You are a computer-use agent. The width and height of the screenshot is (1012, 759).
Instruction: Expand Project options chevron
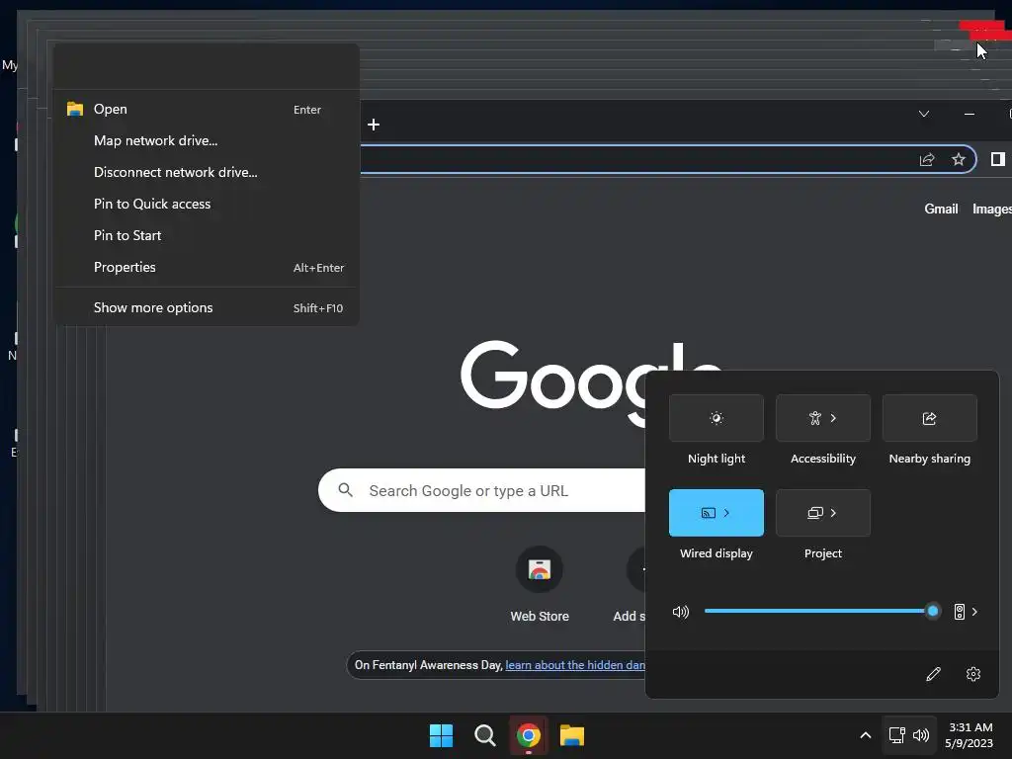[834, 513]
